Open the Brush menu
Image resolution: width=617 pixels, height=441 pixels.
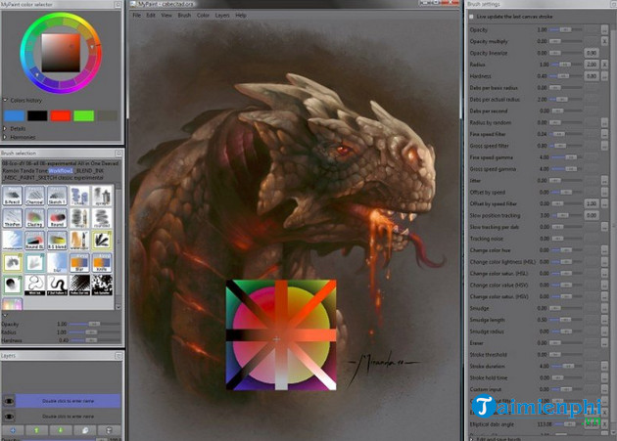(x=184, y=16)
